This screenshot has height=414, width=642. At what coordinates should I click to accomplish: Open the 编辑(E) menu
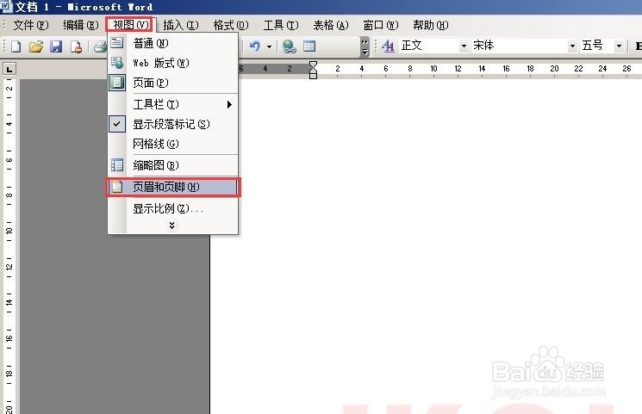(x=81, y=25)
